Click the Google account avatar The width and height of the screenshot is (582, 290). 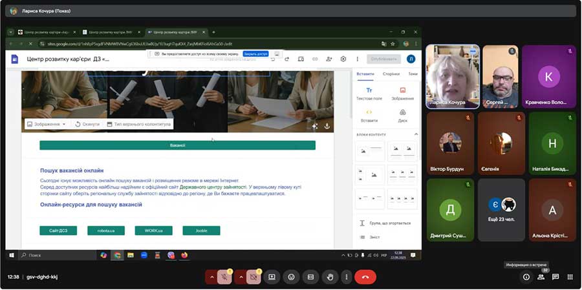411,59
